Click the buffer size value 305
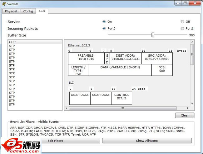203x154 pixels. pyautogui.click(x=192, y=35)
